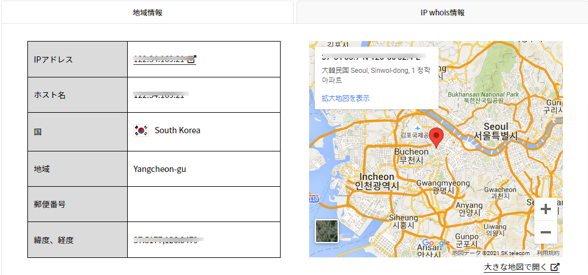Switch to satellite view thumbnail
This screenshot has width=588, height=275.
[327, 232]
